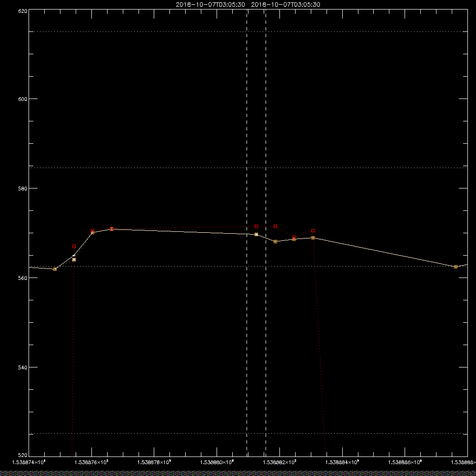Select the left dashed vertical time marker

pyautogui.click(x=247, y=232)
